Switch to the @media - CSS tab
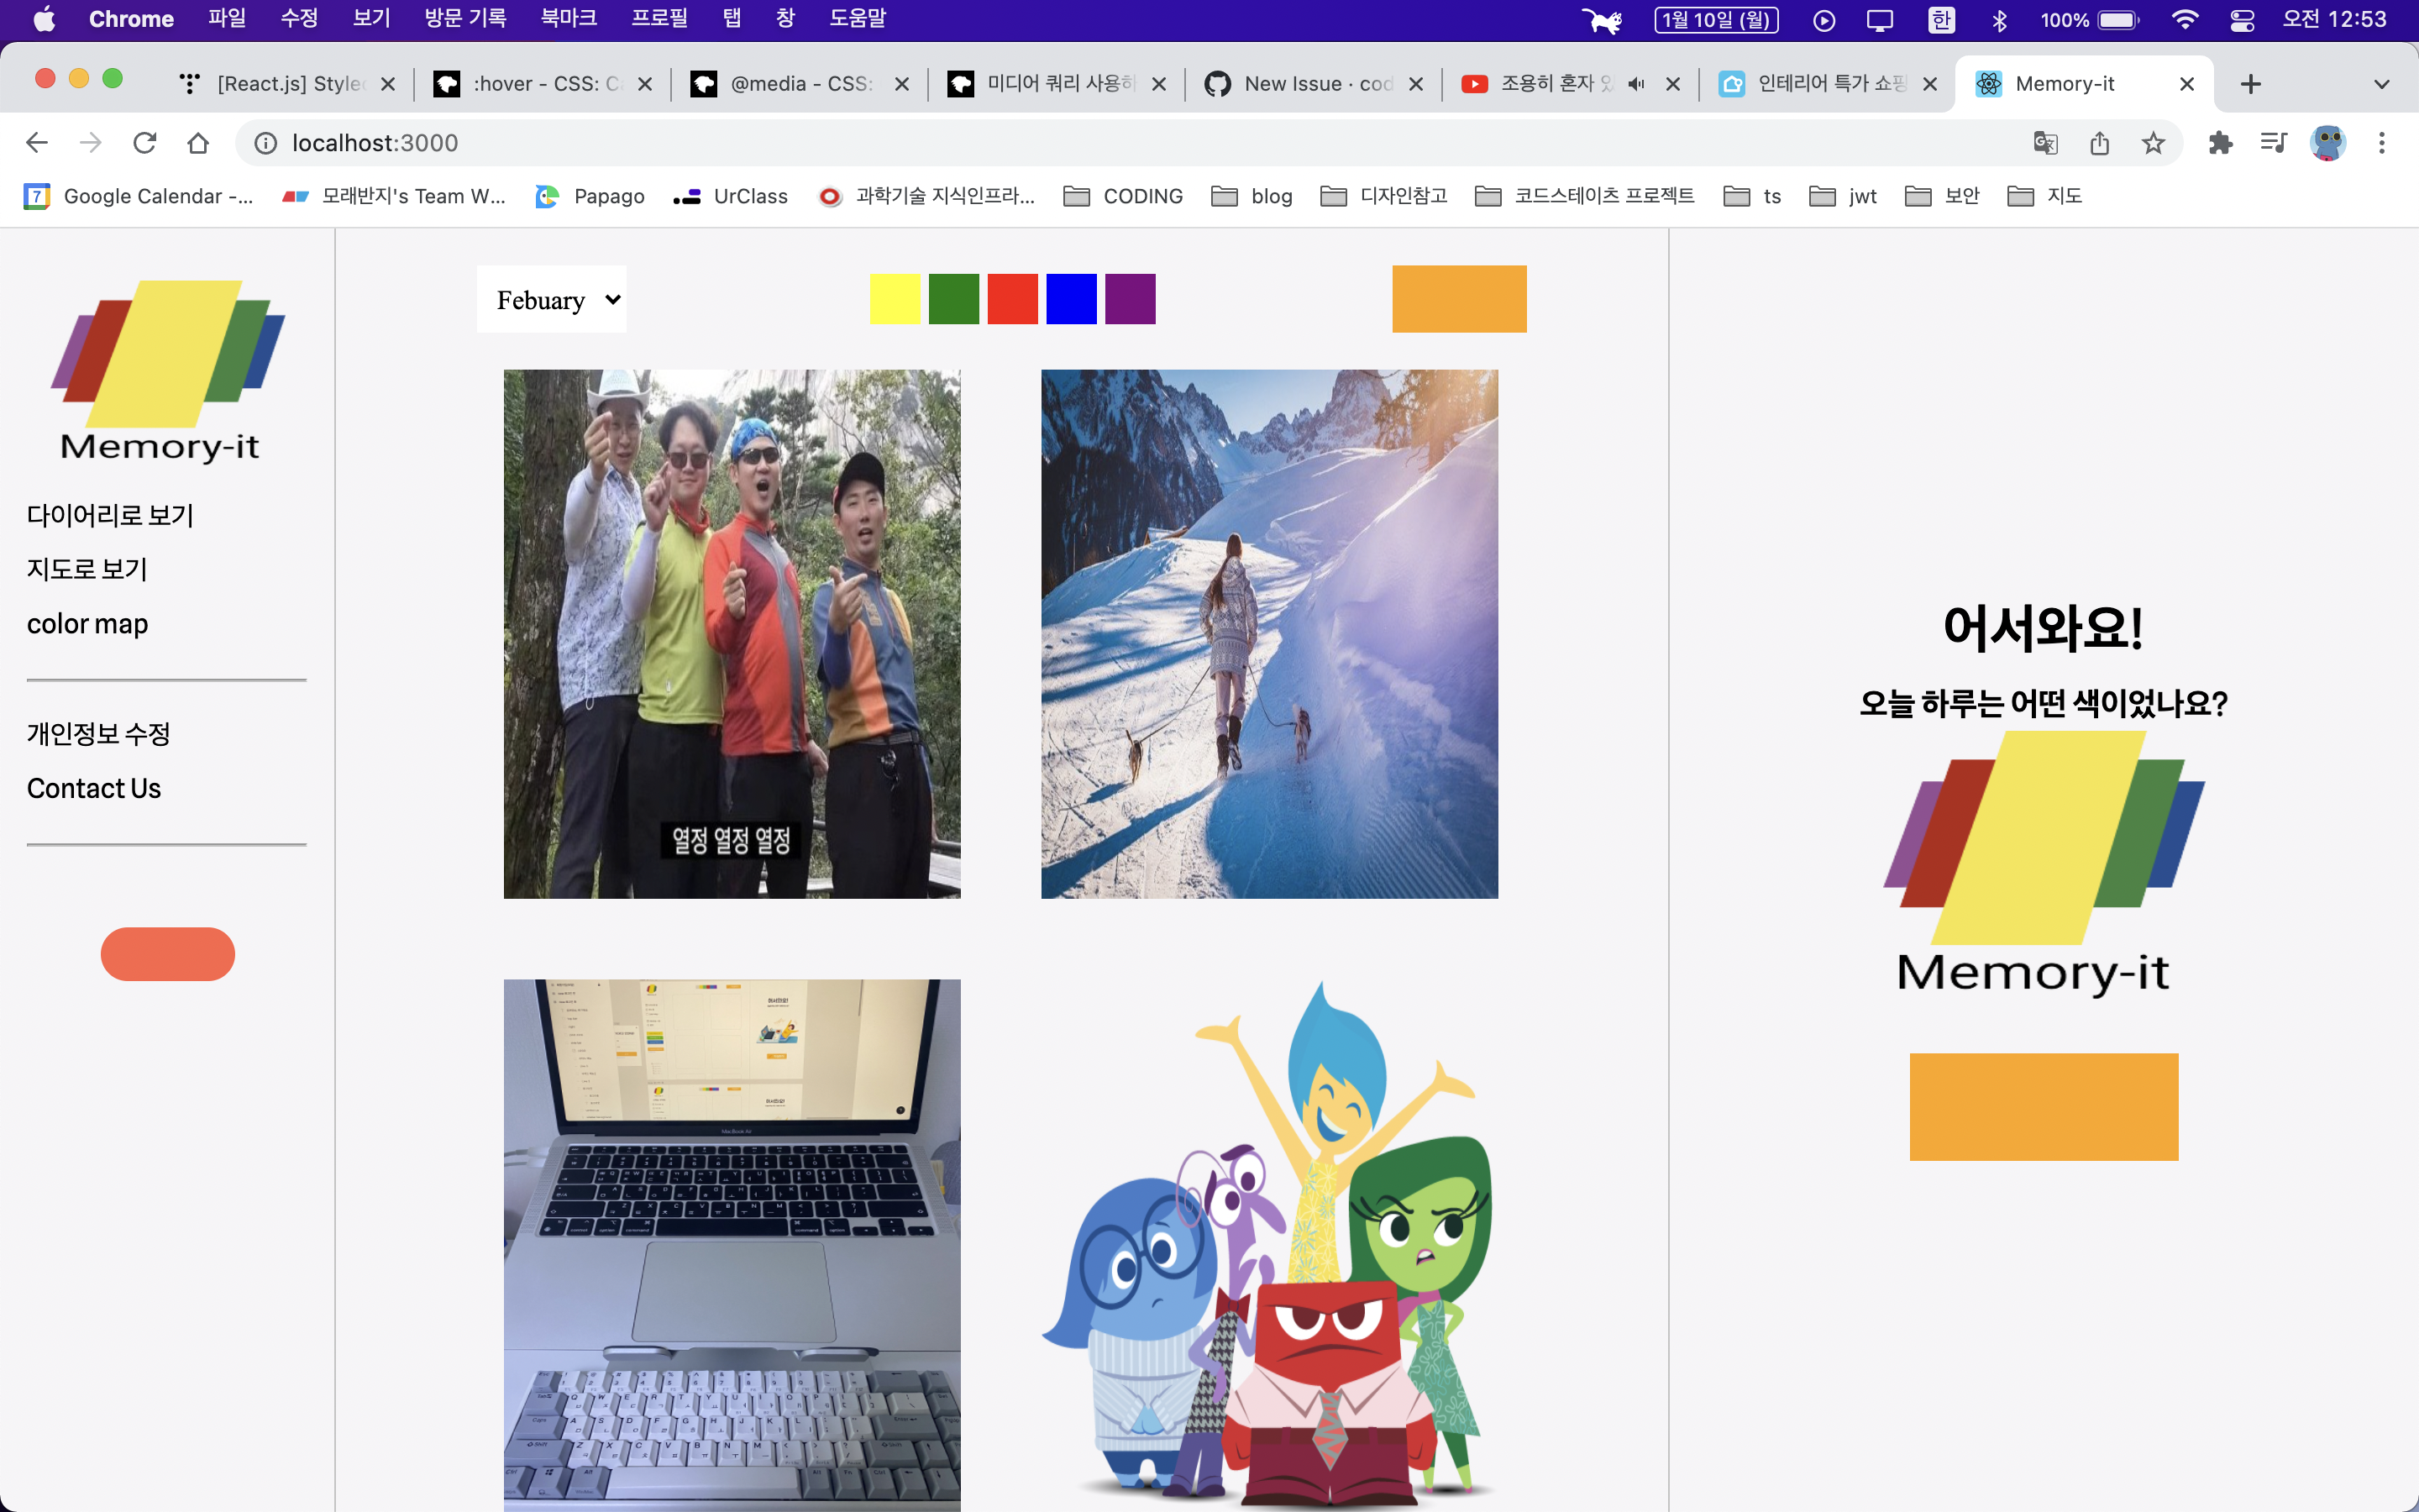Screen dimensions: 2419x1512 coord(800,84)
